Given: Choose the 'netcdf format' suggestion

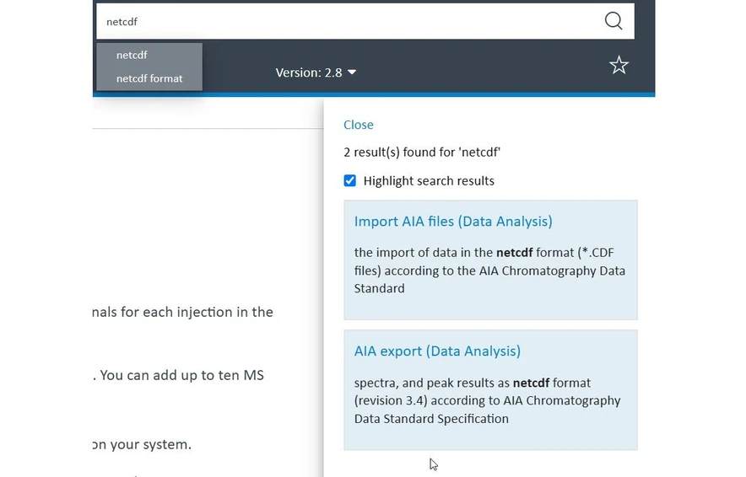Looking at the screenshot, I should click(149, 78).
